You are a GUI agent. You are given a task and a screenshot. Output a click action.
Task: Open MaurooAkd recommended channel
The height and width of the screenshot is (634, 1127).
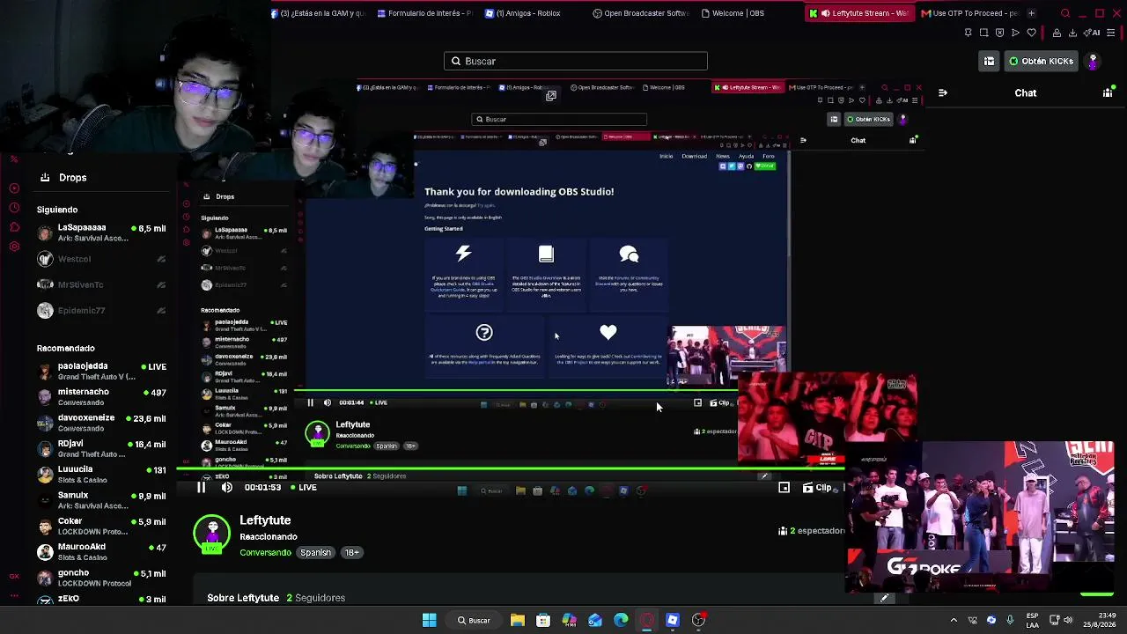tap(101, 551)
